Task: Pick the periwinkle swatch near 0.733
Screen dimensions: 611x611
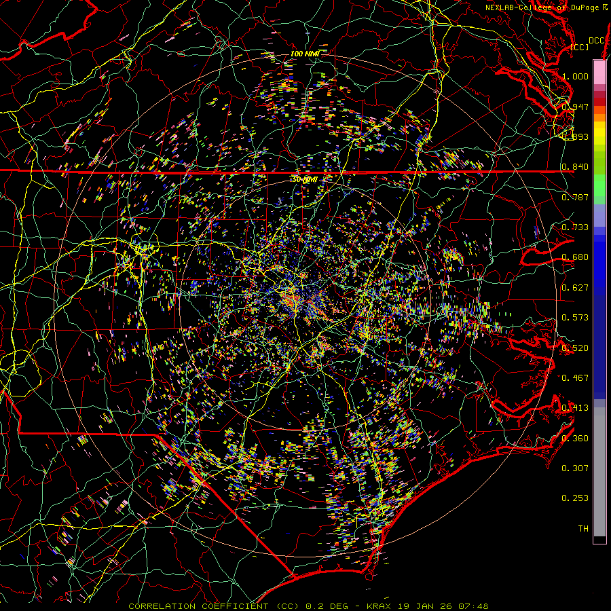Action: 599,215
